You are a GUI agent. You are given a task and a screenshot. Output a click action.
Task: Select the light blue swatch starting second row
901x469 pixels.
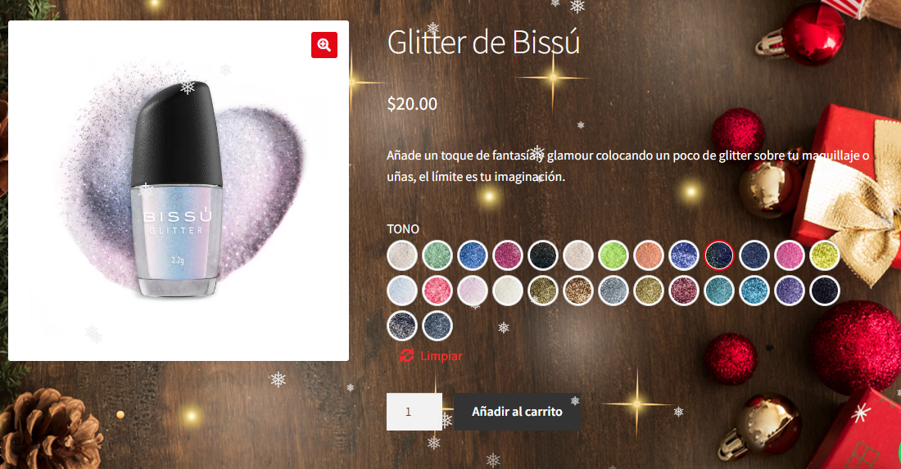[402, 291]
